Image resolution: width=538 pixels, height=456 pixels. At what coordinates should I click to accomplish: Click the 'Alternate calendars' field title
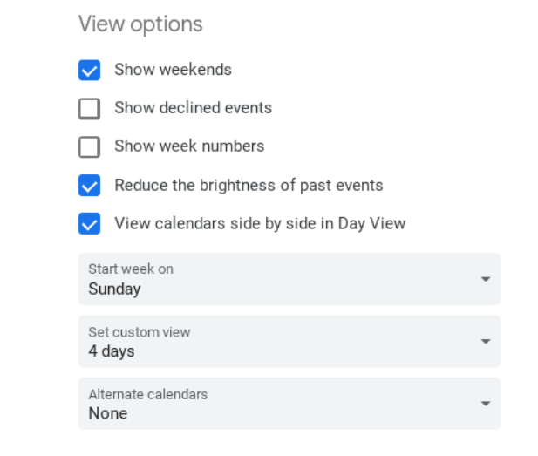tap(147, 394)
